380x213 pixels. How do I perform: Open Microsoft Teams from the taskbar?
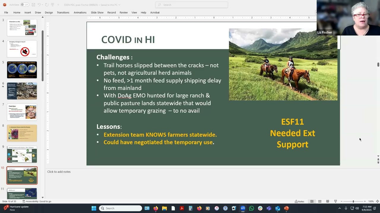(x=269, y=208)
